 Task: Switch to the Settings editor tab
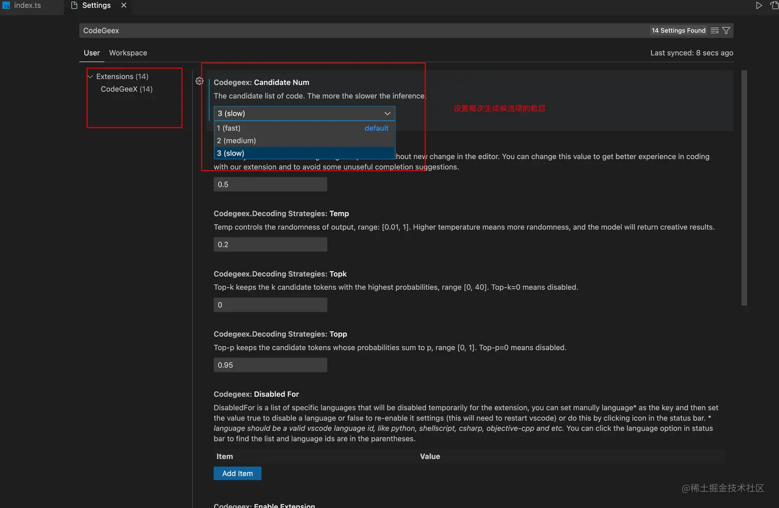[x=96, y=6]
